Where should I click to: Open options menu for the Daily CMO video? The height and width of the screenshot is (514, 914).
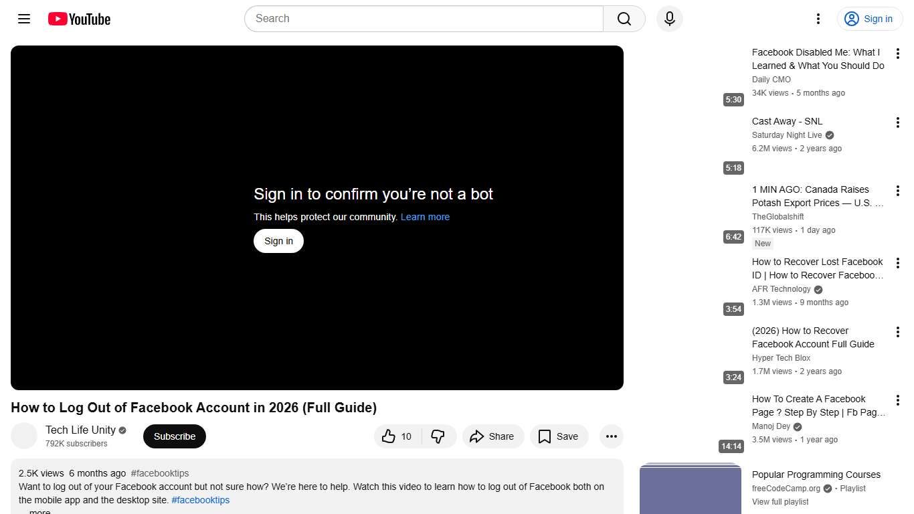coord(898,53)
